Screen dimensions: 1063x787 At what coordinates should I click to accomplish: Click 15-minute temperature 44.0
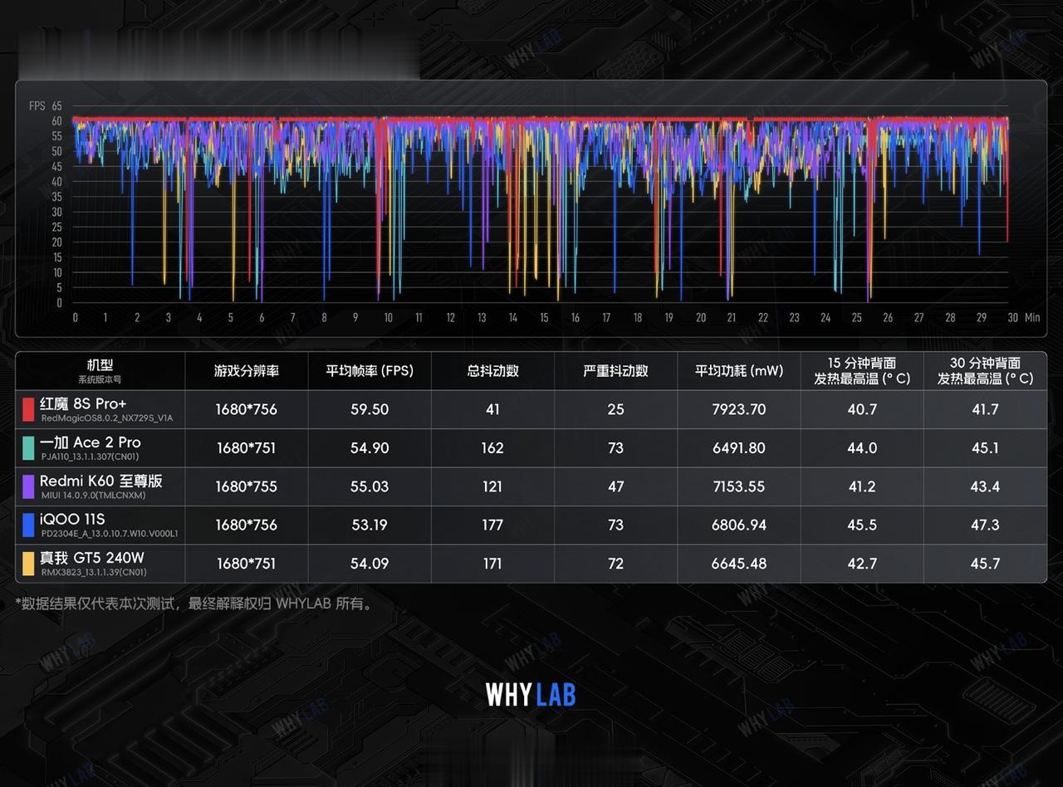coord(862,448)
